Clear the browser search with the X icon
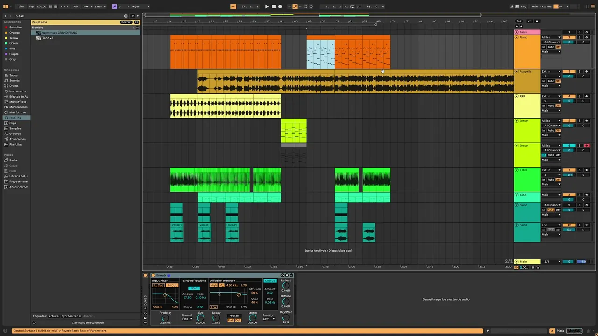The height and width of the screenshot is (336, 598). [126, 16]
